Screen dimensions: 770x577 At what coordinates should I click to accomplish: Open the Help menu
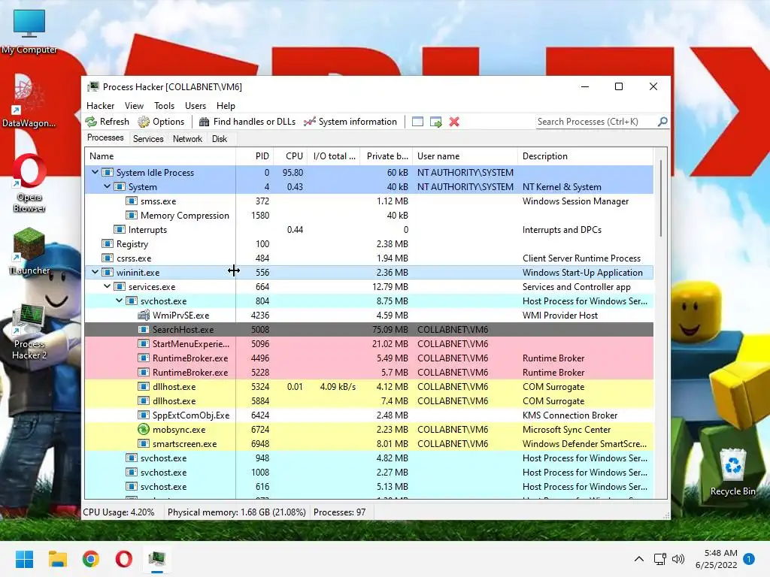coord(226,105)
